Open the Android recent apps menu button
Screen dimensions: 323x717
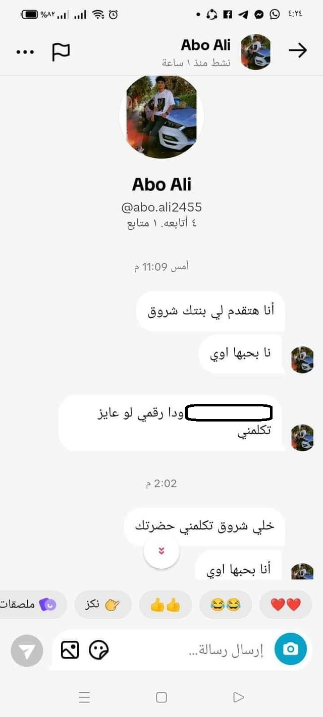pos(84,697)
